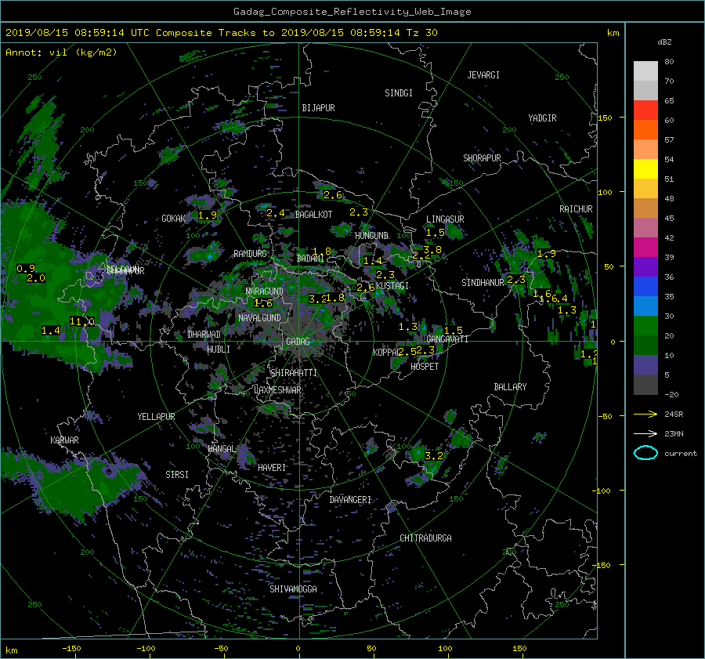Pick the red 60-65 dBZ color swatch

pos(645,110)
